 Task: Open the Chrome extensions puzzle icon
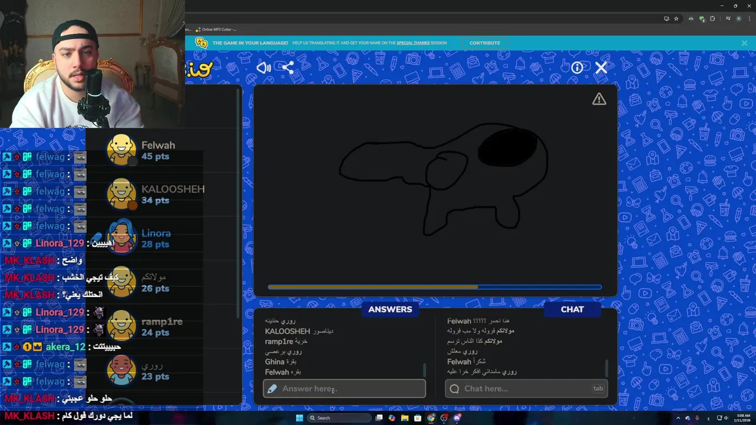point(712,19)
